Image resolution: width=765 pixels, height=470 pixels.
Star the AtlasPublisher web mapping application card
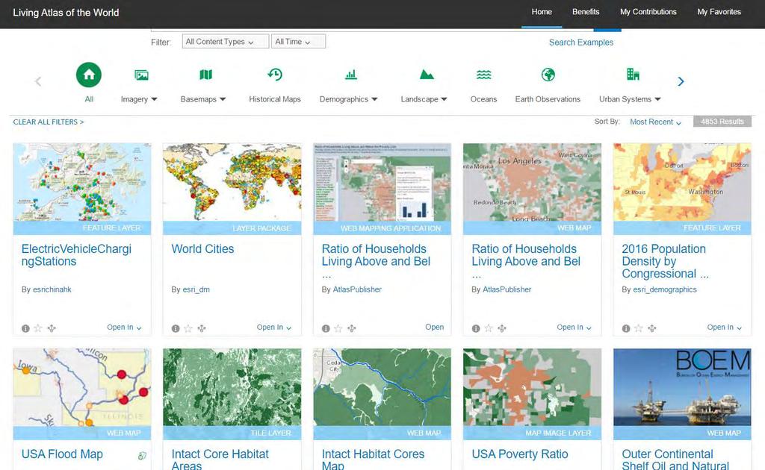[338, 328]
